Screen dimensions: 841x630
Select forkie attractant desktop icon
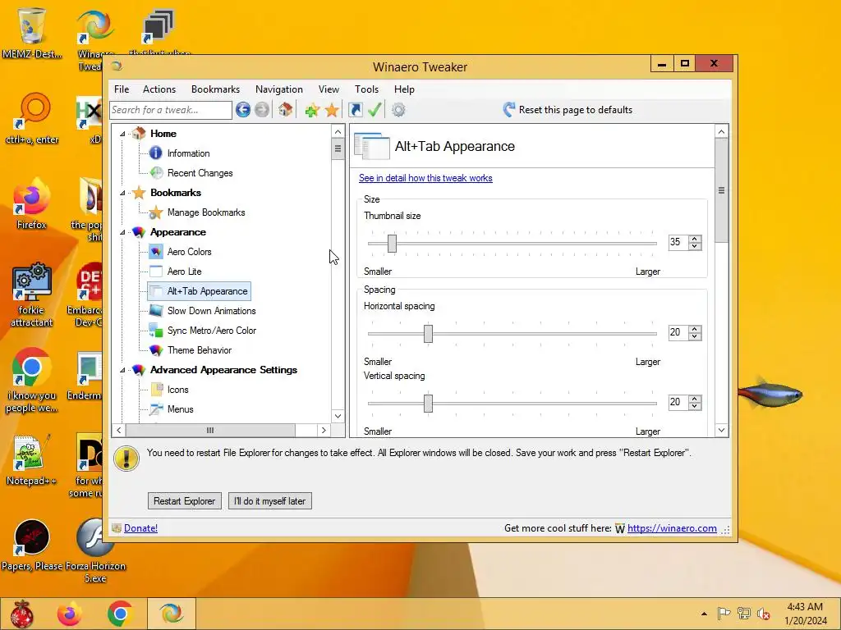click(x=32, y=294)
